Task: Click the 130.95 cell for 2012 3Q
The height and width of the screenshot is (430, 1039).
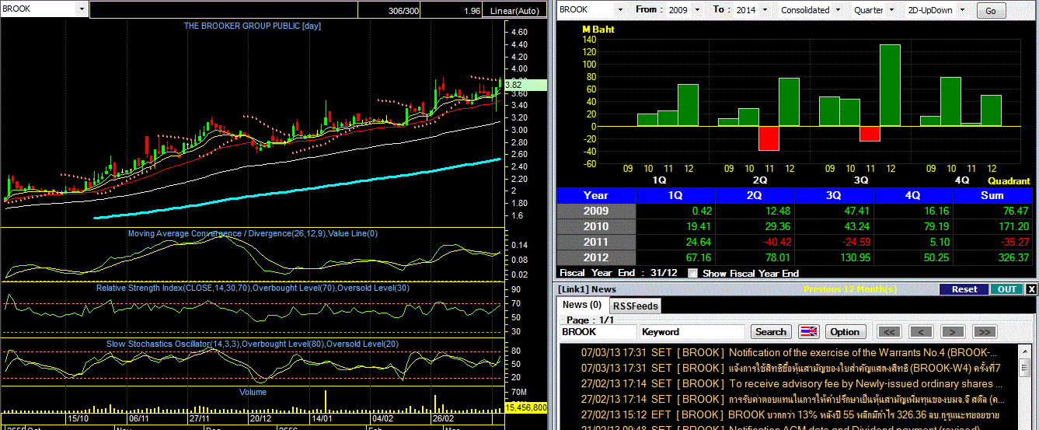Action: point(834,257)
